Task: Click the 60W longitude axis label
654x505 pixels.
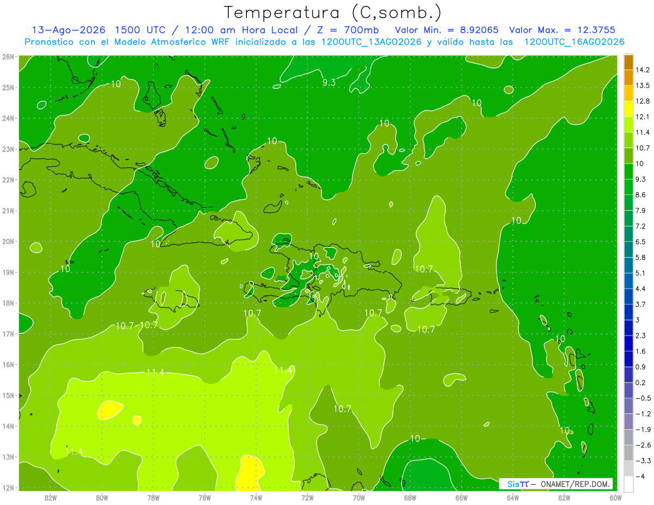Action: pos(615,497)
